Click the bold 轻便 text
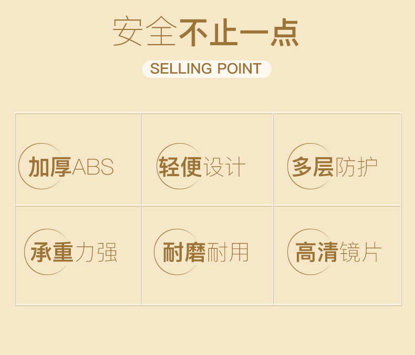This screenshot has height=355, width=415. pos(181,167)
